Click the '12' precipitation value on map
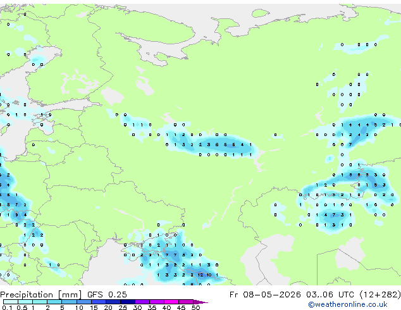 [200, 275]
